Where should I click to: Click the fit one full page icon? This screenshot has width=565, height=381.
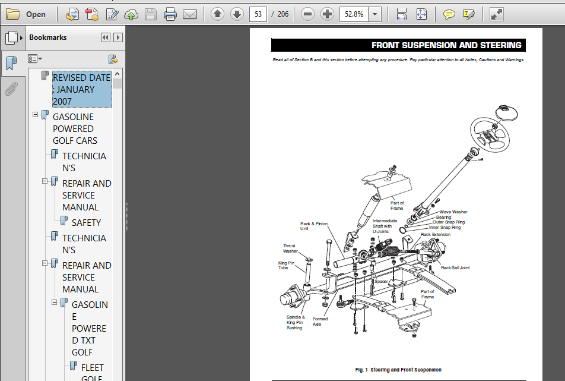tap(421, 14)
